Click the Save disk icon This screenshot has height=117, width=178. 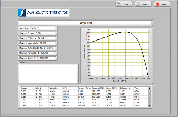point(119,4)
